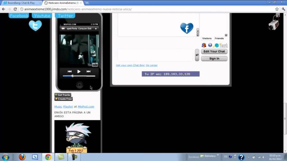This screenshot has width=287, height=161.
Task: Open Chrome from the taskbar
Action: point(48,157)
